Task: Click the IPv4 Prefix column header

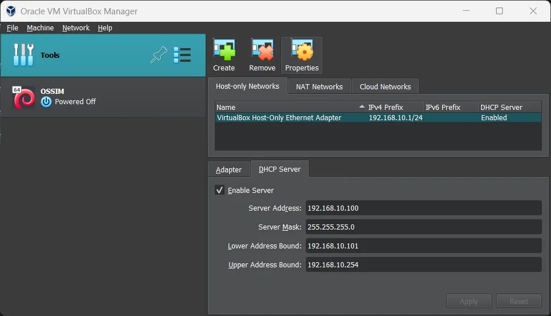Action: click(x=395, y=107)
